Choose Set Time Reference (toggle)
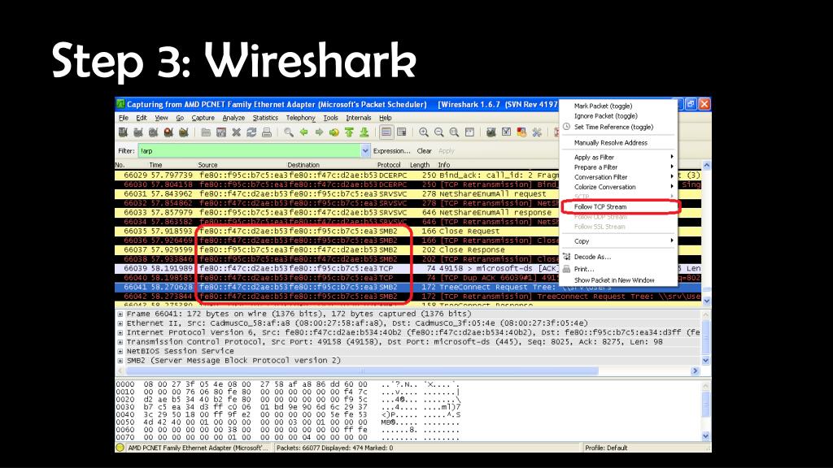Screen dimensions: 833x468 [613, 128]
